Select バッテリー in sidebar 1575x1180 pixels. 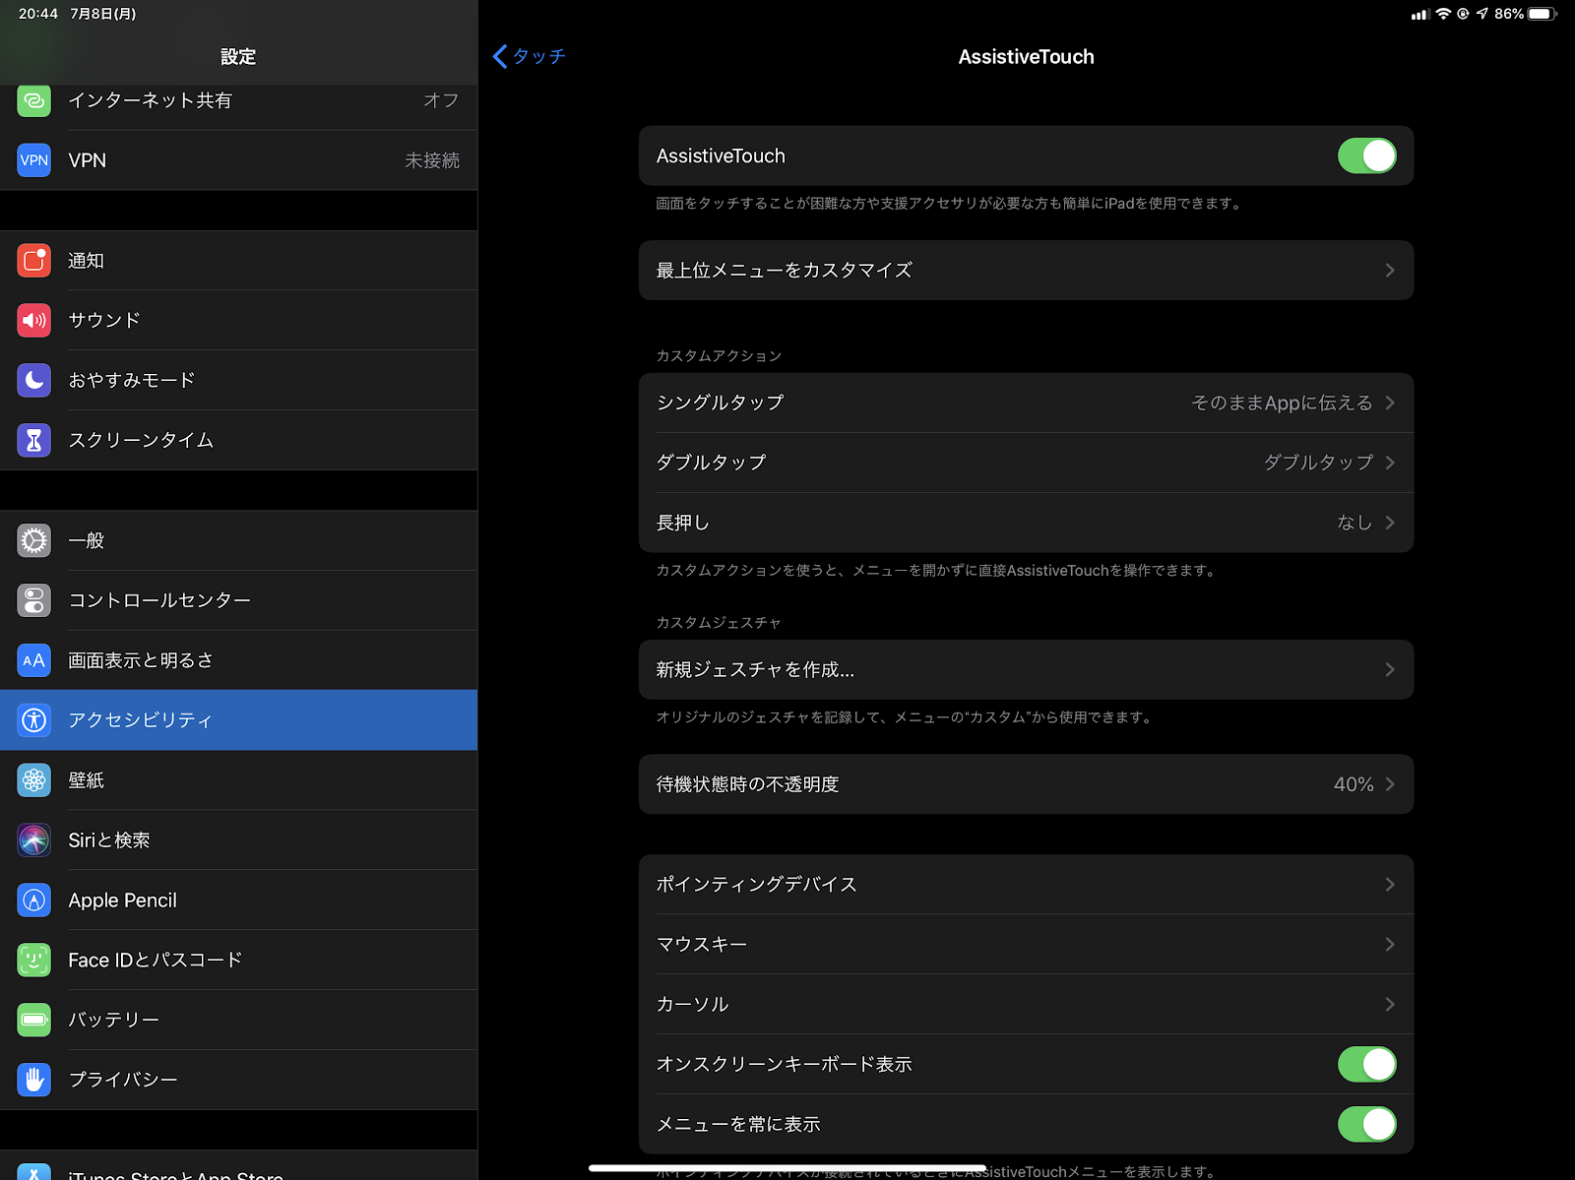tap(238, 1020)
